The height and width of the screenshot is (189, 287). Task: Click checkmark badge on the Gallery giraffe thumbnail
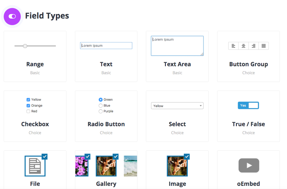116,156
